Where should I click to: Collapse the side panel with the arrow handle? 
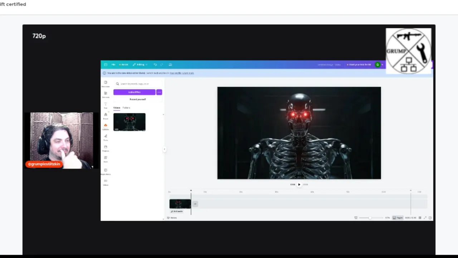(165, 149)
